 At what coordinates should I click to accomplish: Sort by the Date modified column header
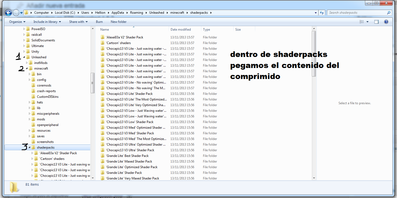click(181, 30)
